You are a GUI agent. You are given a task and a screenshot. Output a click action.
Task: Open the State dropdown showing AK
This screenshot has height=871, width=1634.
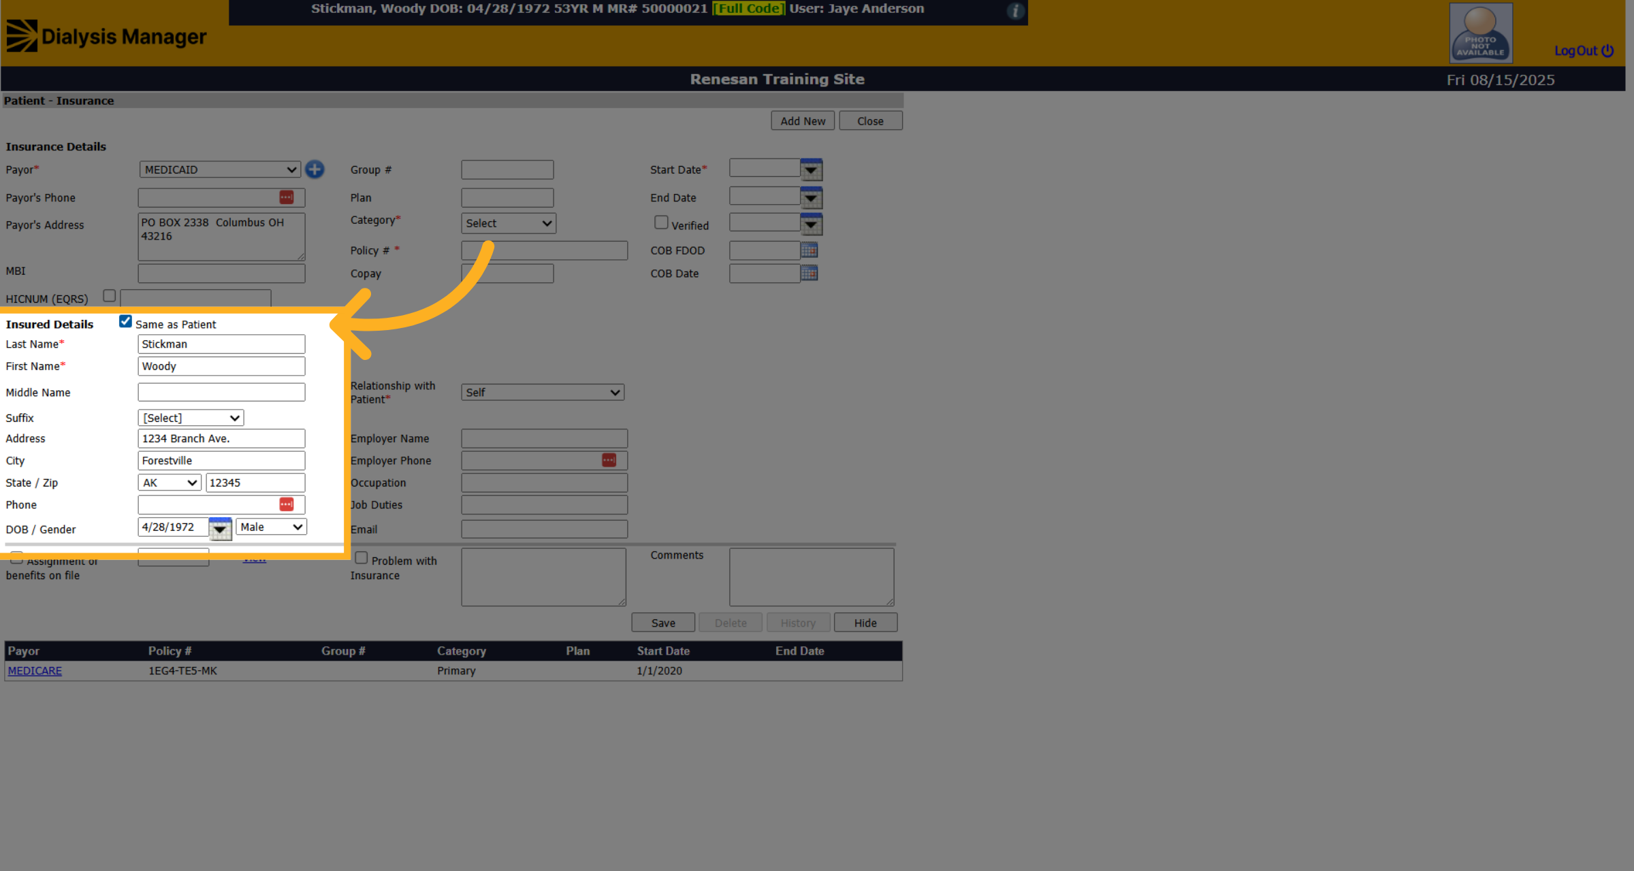pos(170,482)
